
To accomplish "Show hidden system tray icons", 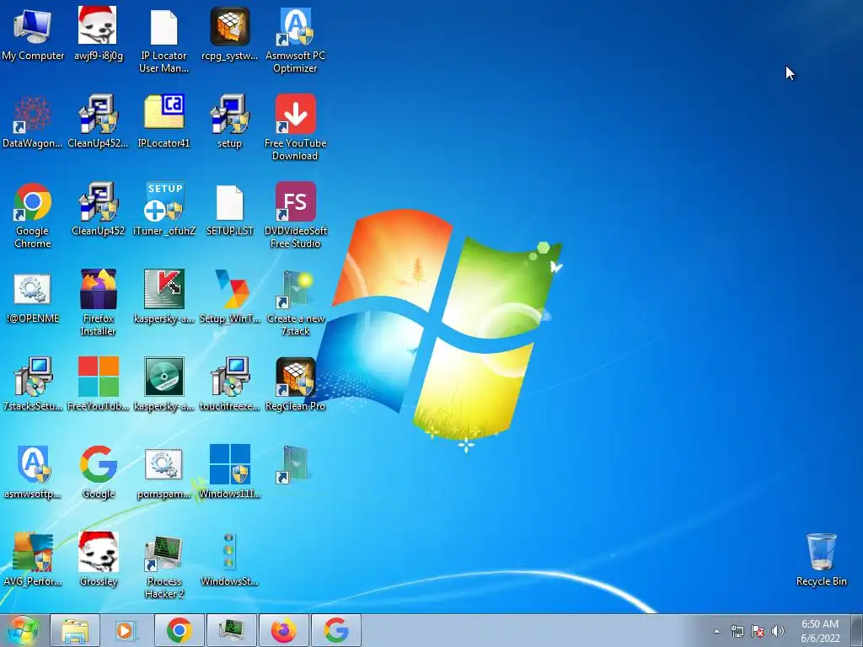I will click(716, 631).
